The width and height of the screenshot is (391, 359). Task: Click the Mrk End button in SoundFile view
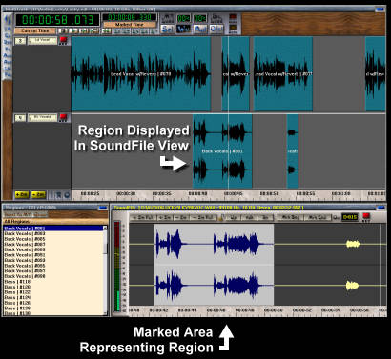click(x=318, y=217)
